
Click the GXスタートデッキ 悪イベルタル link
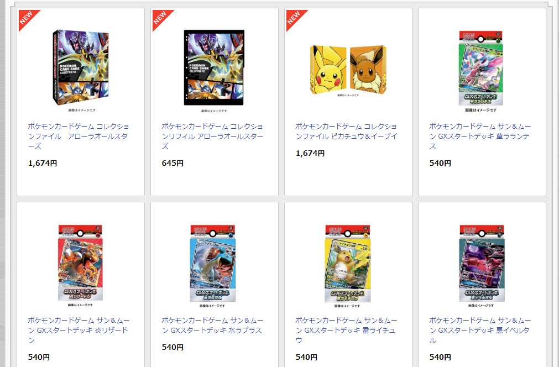(x=480, y=331)
